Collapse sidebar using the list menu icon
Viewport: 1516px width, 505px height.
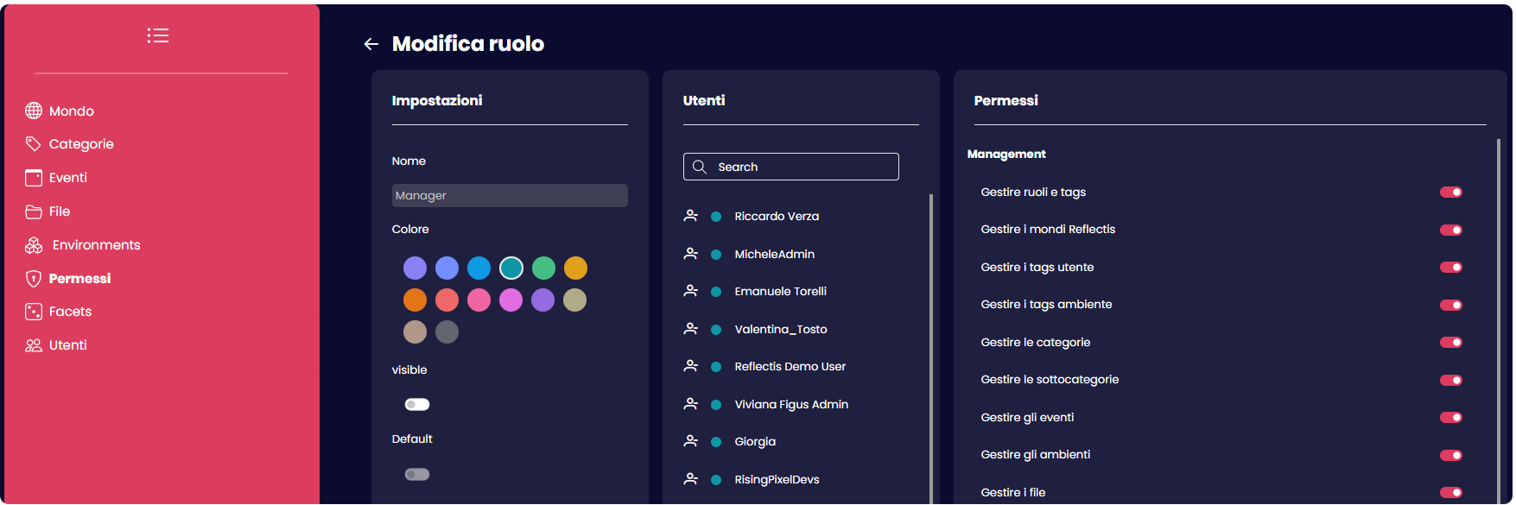(x=157, y=35)
